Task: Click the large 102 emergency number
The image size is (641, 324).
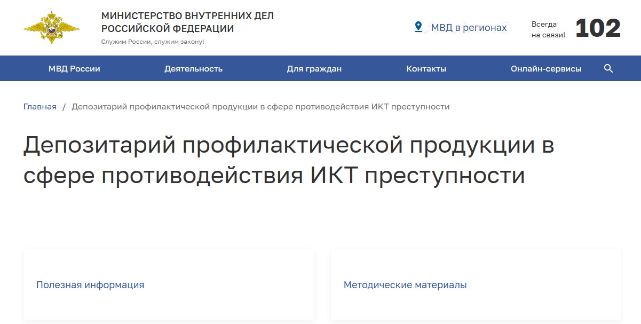Action: click(x=598, y=28)
